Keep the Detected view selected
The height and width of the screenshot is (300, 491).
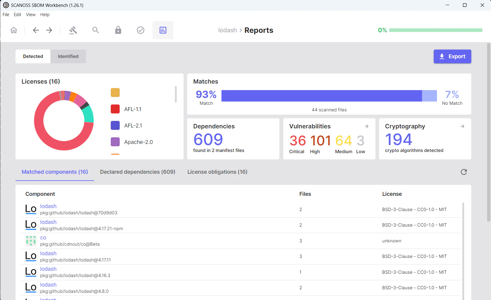click(33, 56)
